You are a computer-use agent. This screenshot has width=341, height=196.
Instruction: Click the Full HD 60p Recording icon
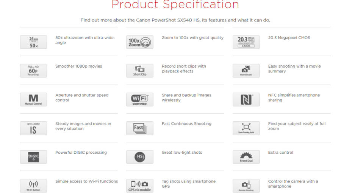click(33, 71)
